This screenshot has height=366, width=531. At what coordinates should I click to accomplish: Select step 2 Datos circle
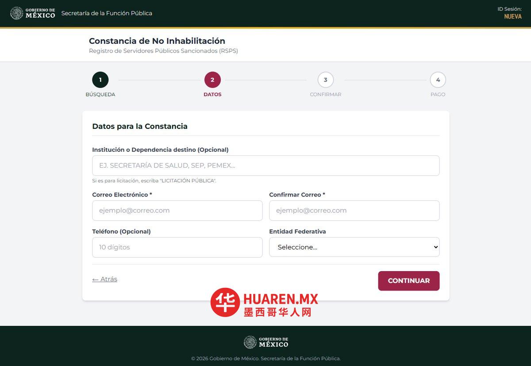[x=212, y=80]
